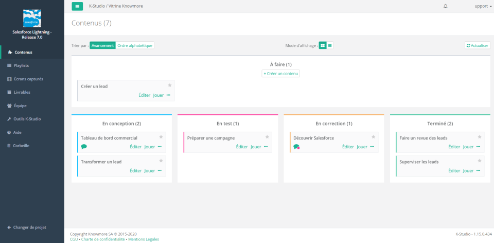The image size is (494, 243).
Task: Click Jouer on Tableau de bord commercial
Action: (x=150, y=147)
